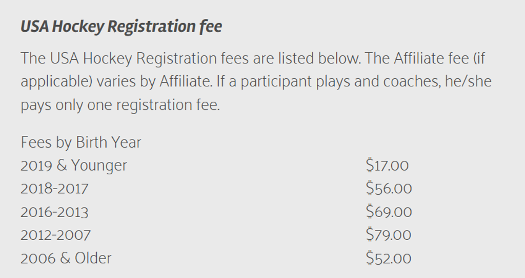Click the "2016-2013" birth year label
The image size is (525, 278).
click(x=54, y=212)
